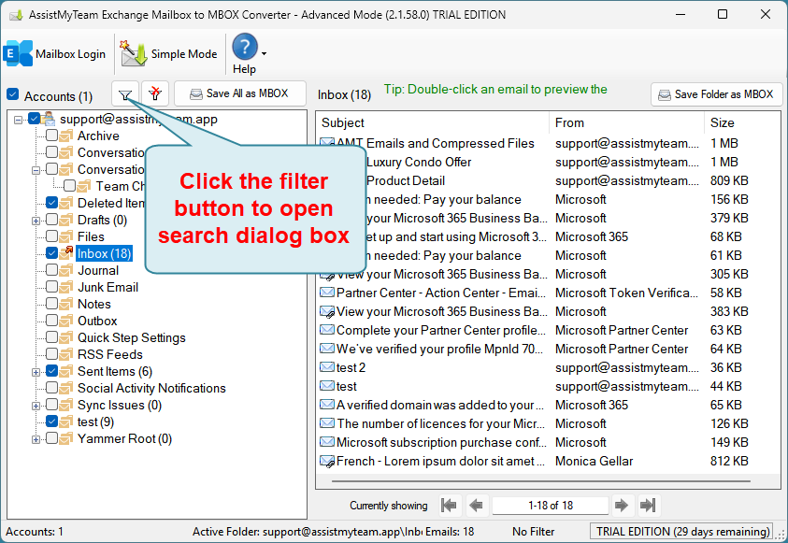Click the clear filter icon button
788x543 pixels.
click(154, 93)
